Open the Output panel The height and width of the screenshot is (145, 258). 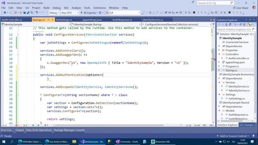20,130
